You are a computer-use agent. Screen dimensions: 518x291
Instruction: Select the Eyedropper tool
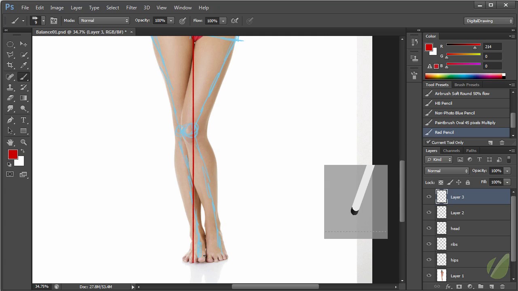click(x=23, y=65)
